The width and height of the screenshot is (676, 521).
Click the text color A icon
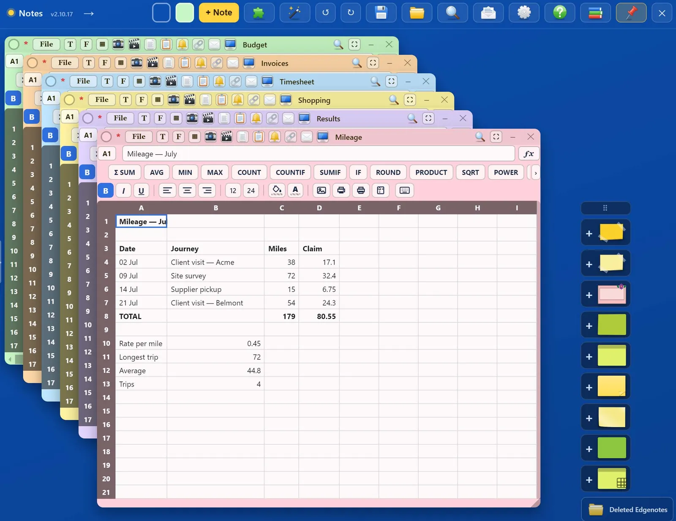295,190
